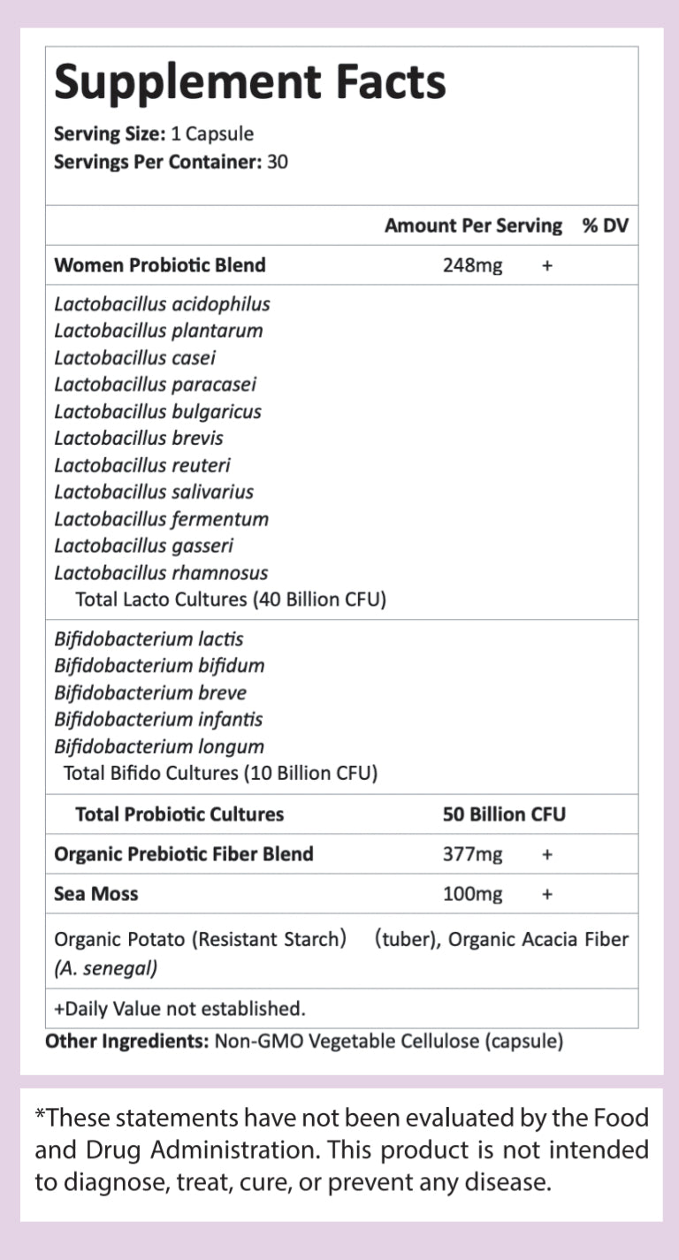Click the Lactobacillus rhamnosus entry

pyautogui.click(x=161, y=572)
